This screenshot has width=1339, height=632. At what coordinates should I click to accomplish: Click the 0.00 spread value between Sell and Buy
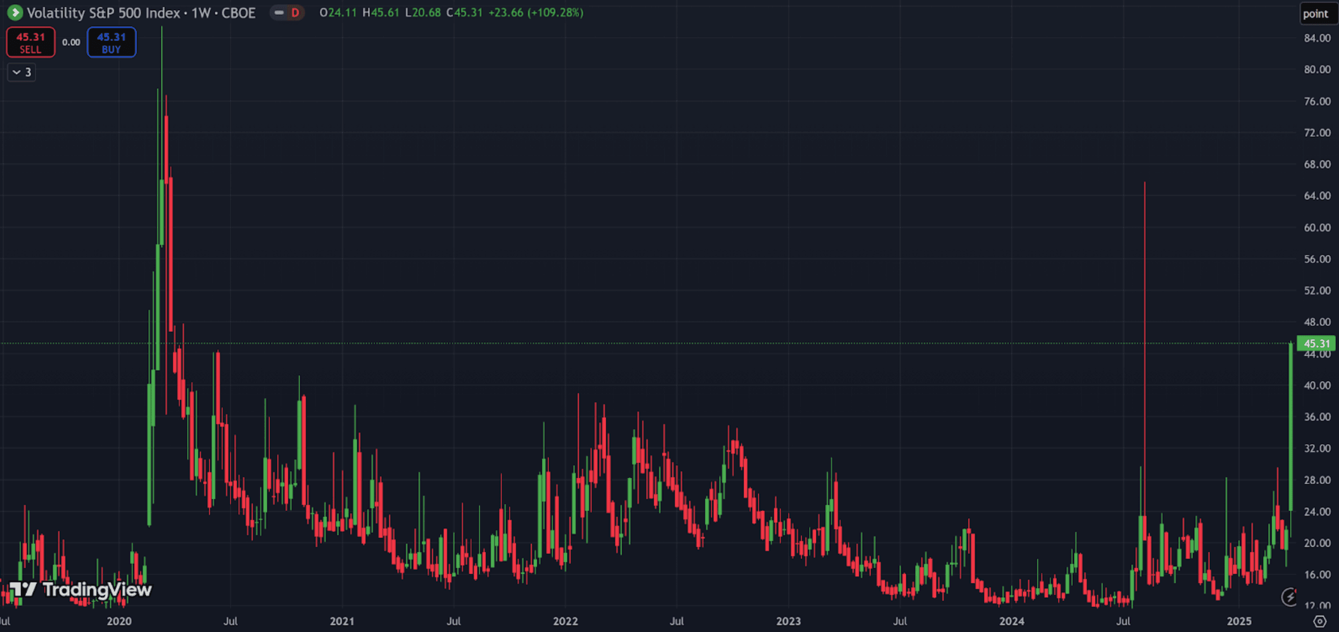[x=71, y=42]
